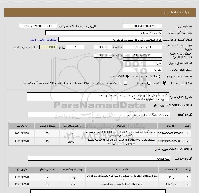Click the DOLPHIN aquarium glue item name
199x193 pixels.
(x=121, y=134)
